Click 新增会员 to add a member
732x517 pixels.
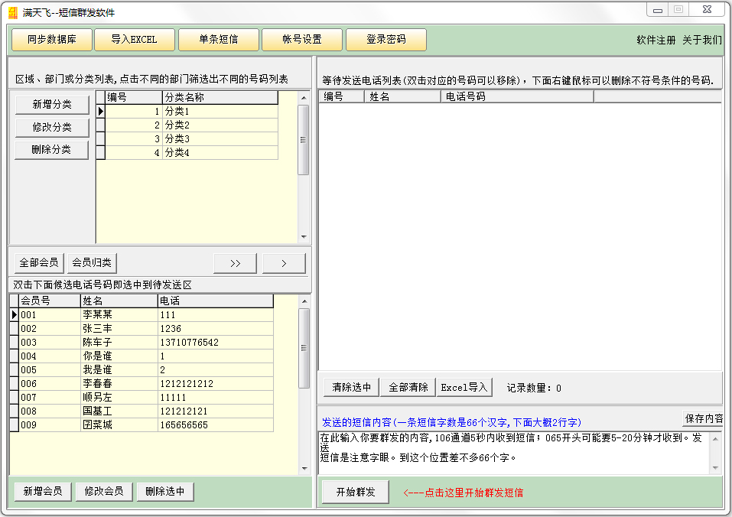(x=42, y=491)
